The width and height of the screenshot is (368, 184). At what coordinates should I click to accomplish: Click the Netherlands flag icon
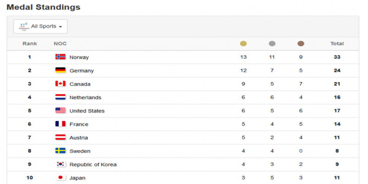[60, 97]
